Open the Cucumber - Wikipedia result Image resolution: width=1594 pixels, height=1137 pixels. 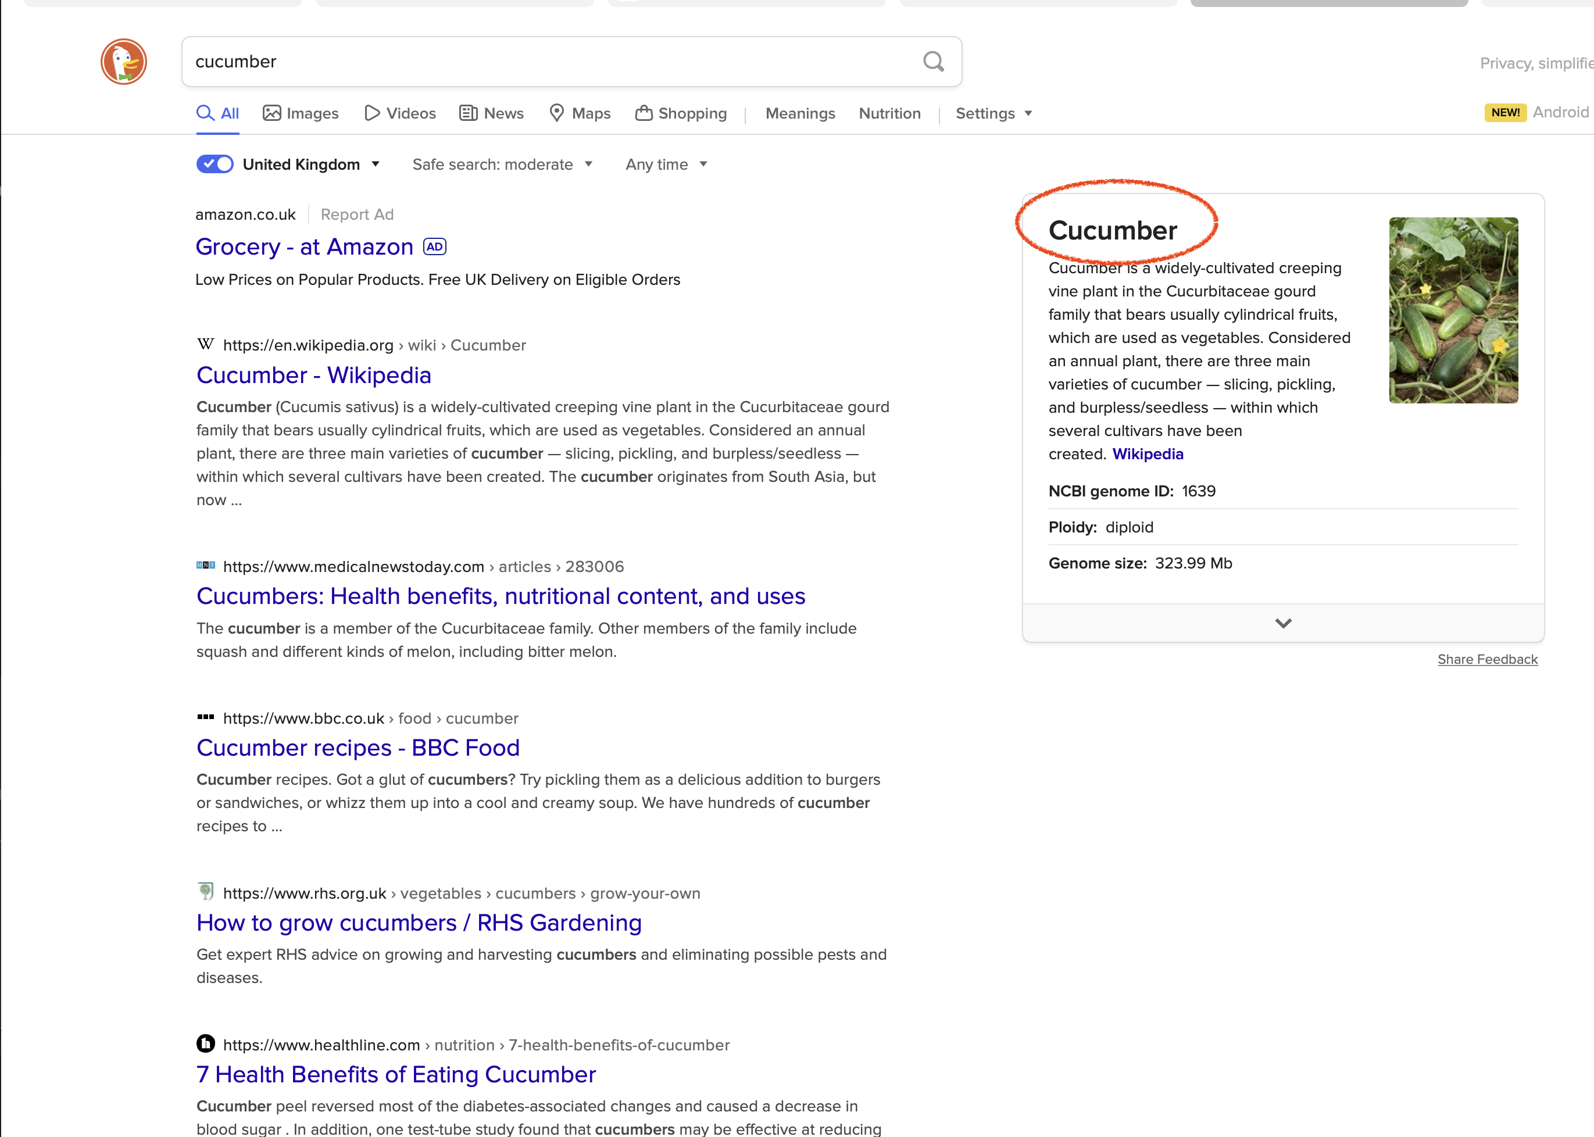tap(313, 376)
